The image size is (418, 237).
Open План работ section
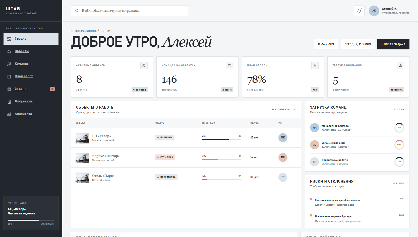(x=31, y=76)
